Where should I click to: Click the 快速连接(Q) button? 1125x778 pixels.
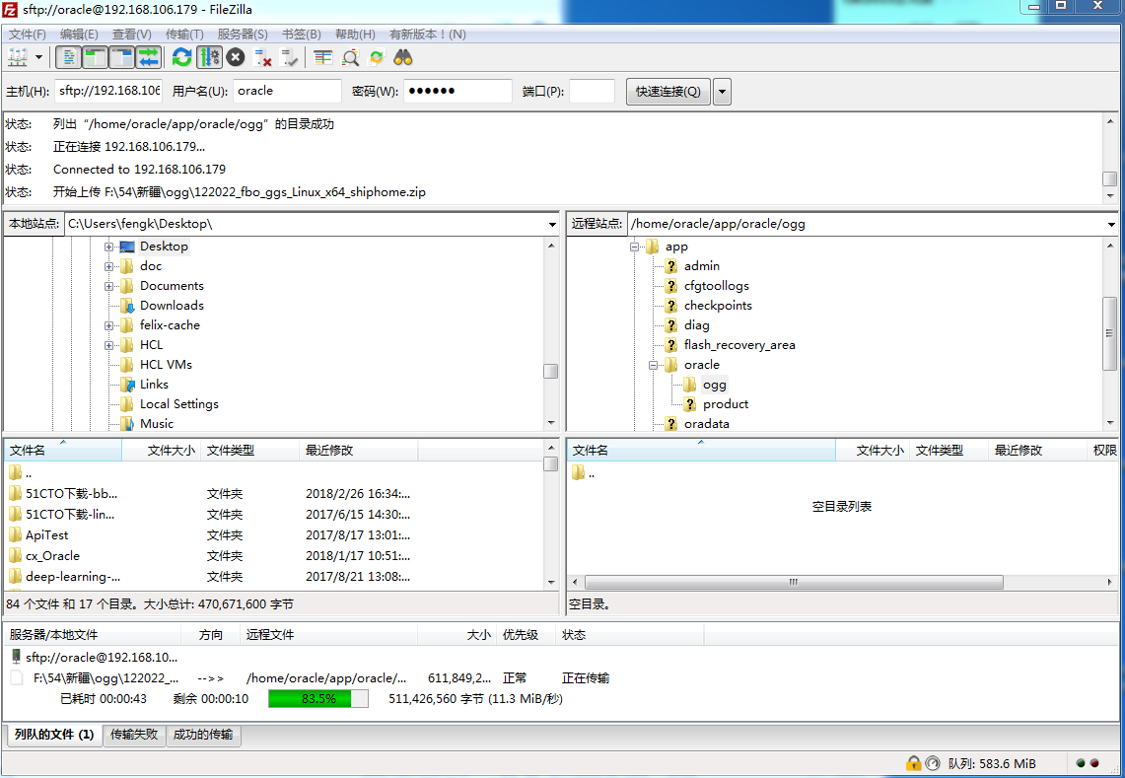coord(668,92)
